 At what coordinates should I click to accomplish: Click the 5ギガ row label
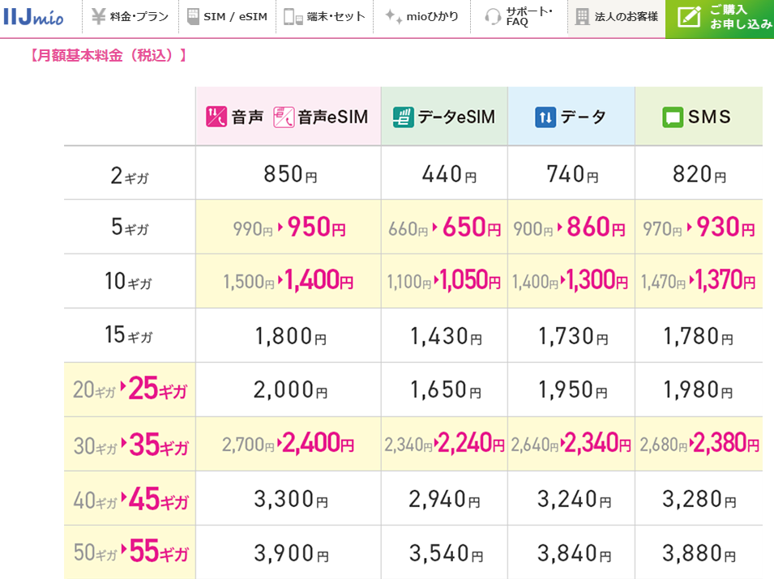pos(130,227)
